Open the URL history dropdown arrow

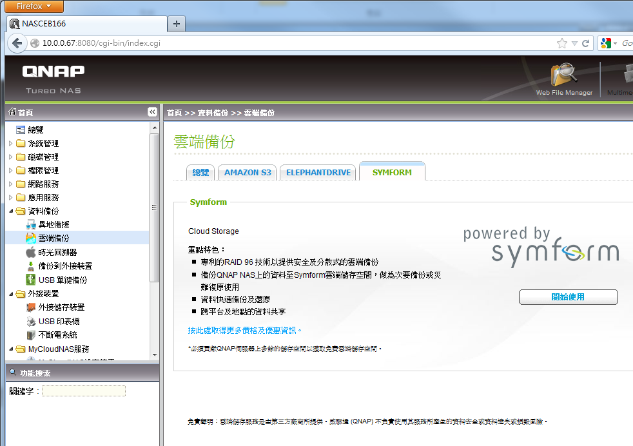coord(574,43)
